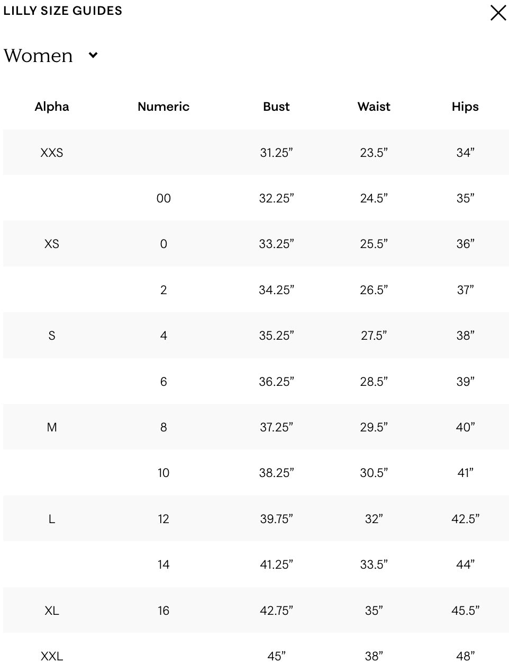Close the Lilly Size Guides dialog
Image resolution: width=509 pixels, height=671 pixels.
coord(498,13)
